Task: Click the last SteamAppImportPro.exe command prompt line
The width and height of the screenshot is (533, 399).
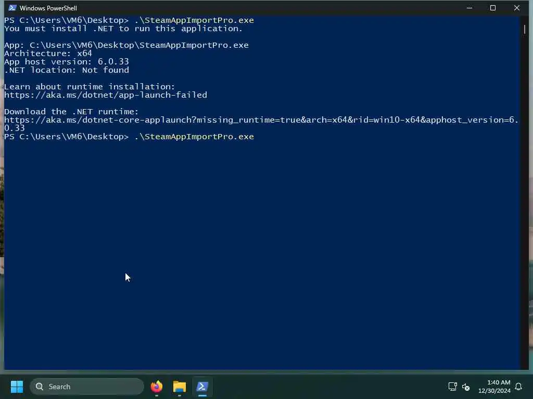Action: tap(129, 137)
